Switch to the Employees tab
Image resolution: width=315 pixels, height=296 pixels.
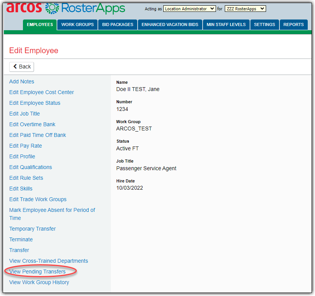click(40, 24)
